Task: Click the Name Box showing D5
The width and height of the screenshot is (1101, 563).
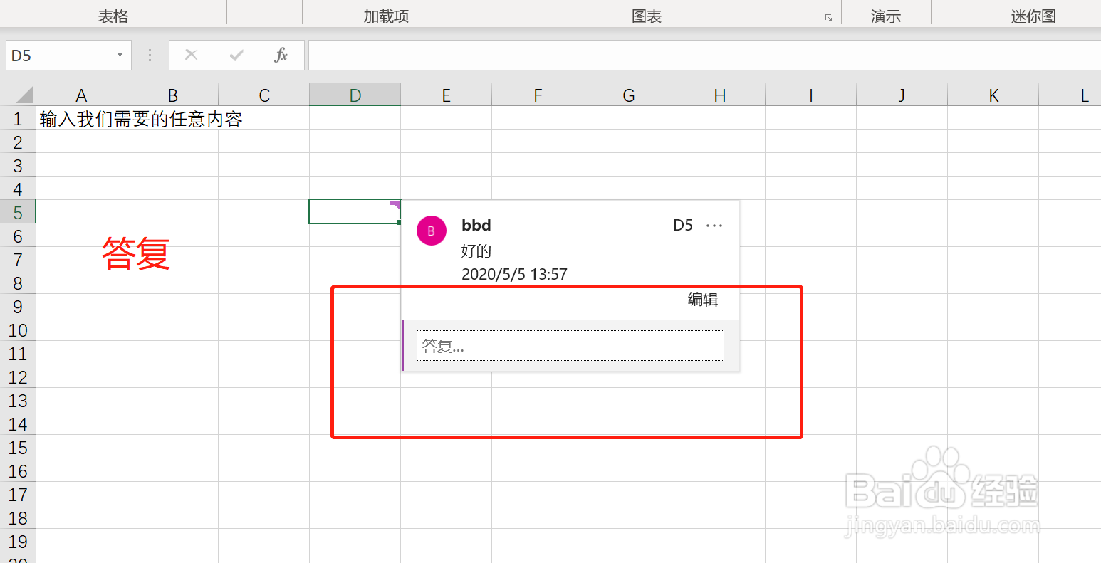Action: pos(57,56)
